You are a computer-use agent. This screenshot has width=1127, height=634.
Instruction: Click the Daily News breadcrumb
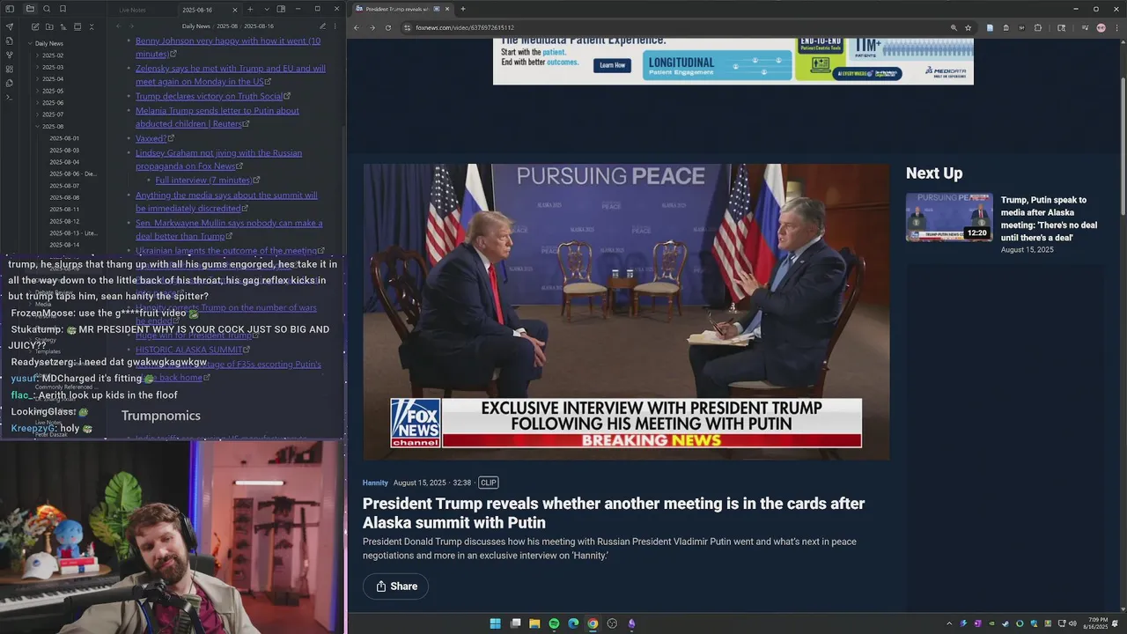click(x=195, y=26)
